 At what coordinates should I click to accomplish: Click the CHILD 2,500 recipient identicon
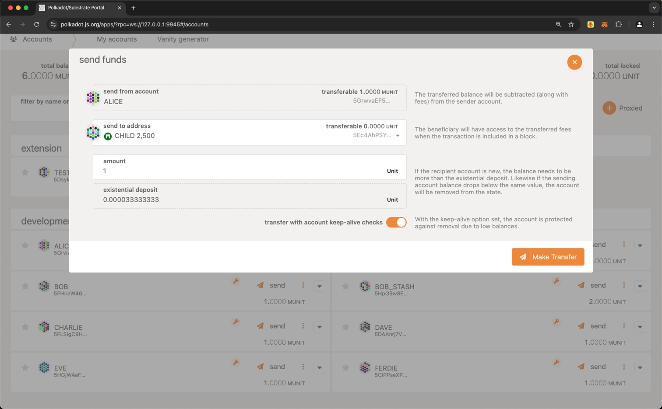tap(93, 132)
